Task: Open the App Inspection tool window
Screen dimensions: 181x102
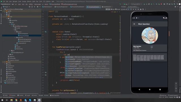Action: [55, 95]
